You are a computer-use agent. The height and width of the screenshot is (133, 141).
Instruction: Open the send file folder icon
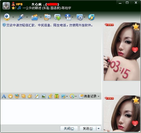point(35,17)
